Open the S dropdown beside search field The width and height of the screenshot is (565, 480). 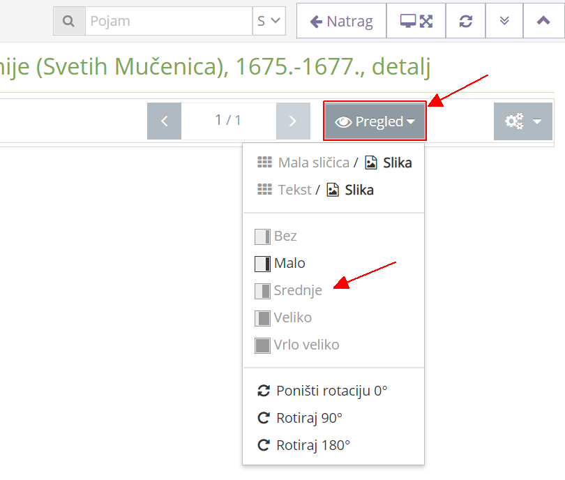point(269,21)
